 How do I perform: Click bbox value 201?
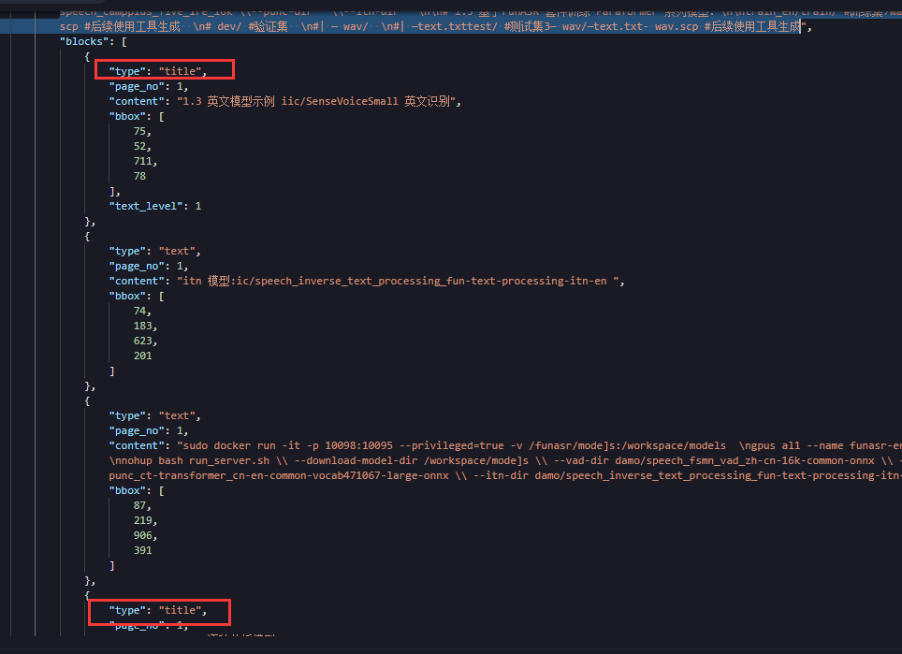click(142, 356)
